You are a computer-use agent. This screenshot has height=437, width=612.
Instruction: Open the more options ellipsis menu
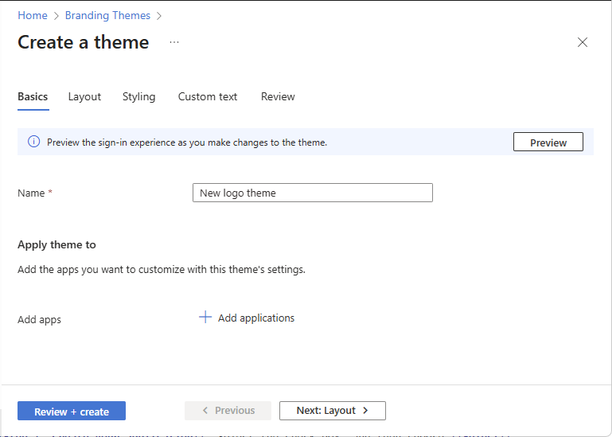click(x=174, y=42)
